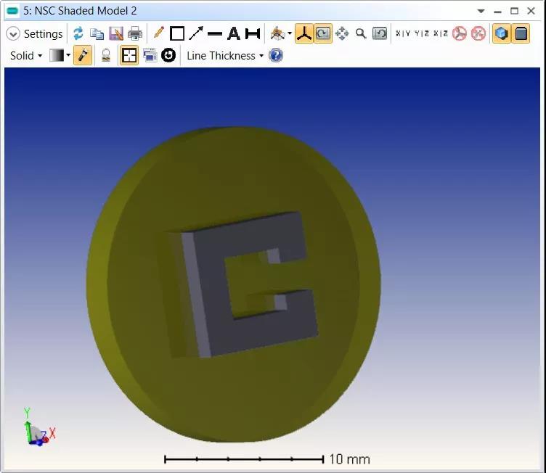
Task: Switch to the X|Y view
Action: click(x=403, y=33)
